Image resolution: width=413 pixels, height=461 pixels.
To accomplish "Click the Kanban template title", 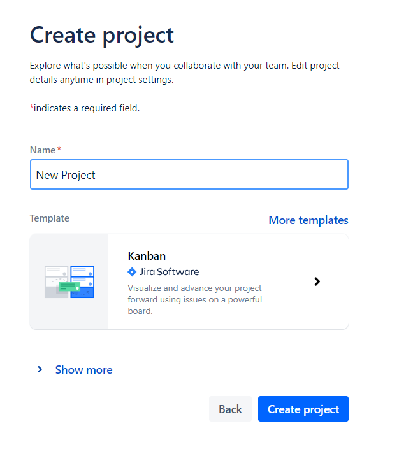I will coord(147,256).
